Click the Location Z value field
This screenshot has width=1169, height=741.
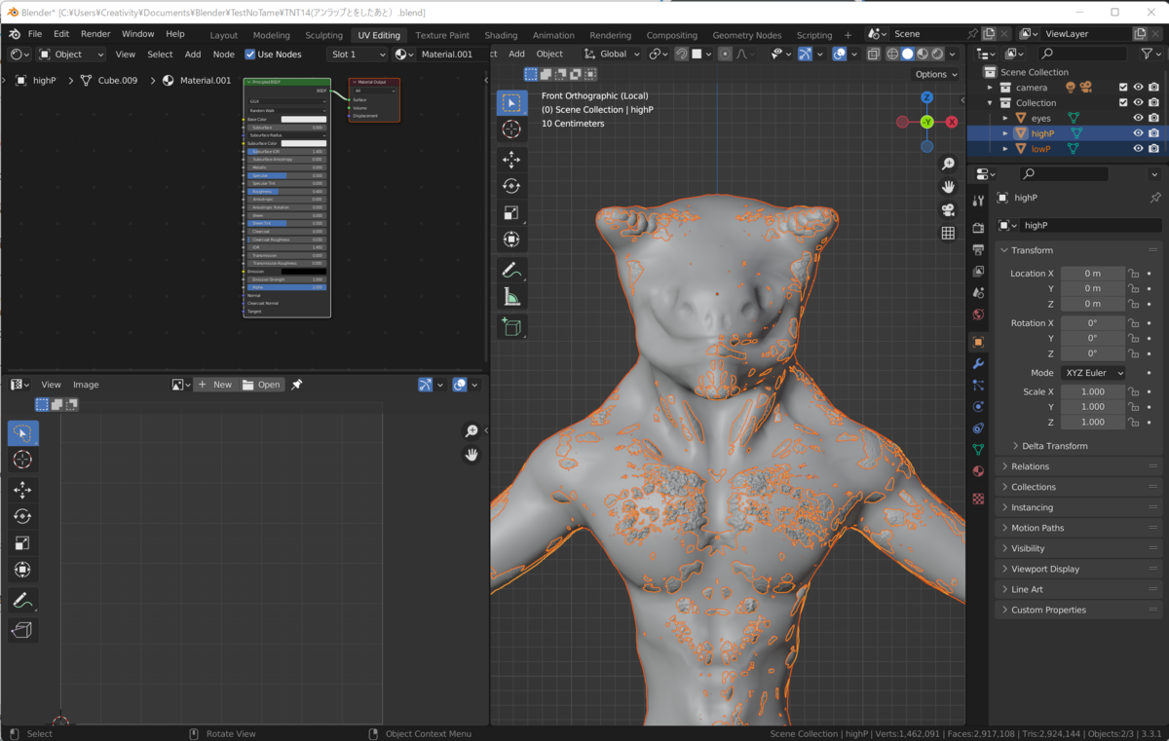1093,304
